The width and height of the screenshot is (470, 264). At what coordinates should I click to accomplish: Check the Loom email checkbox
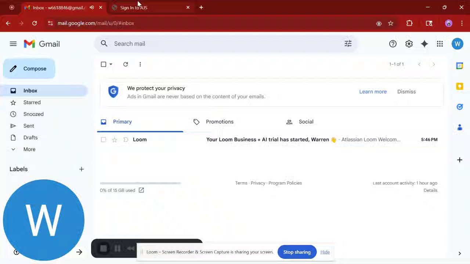point(104,139)
